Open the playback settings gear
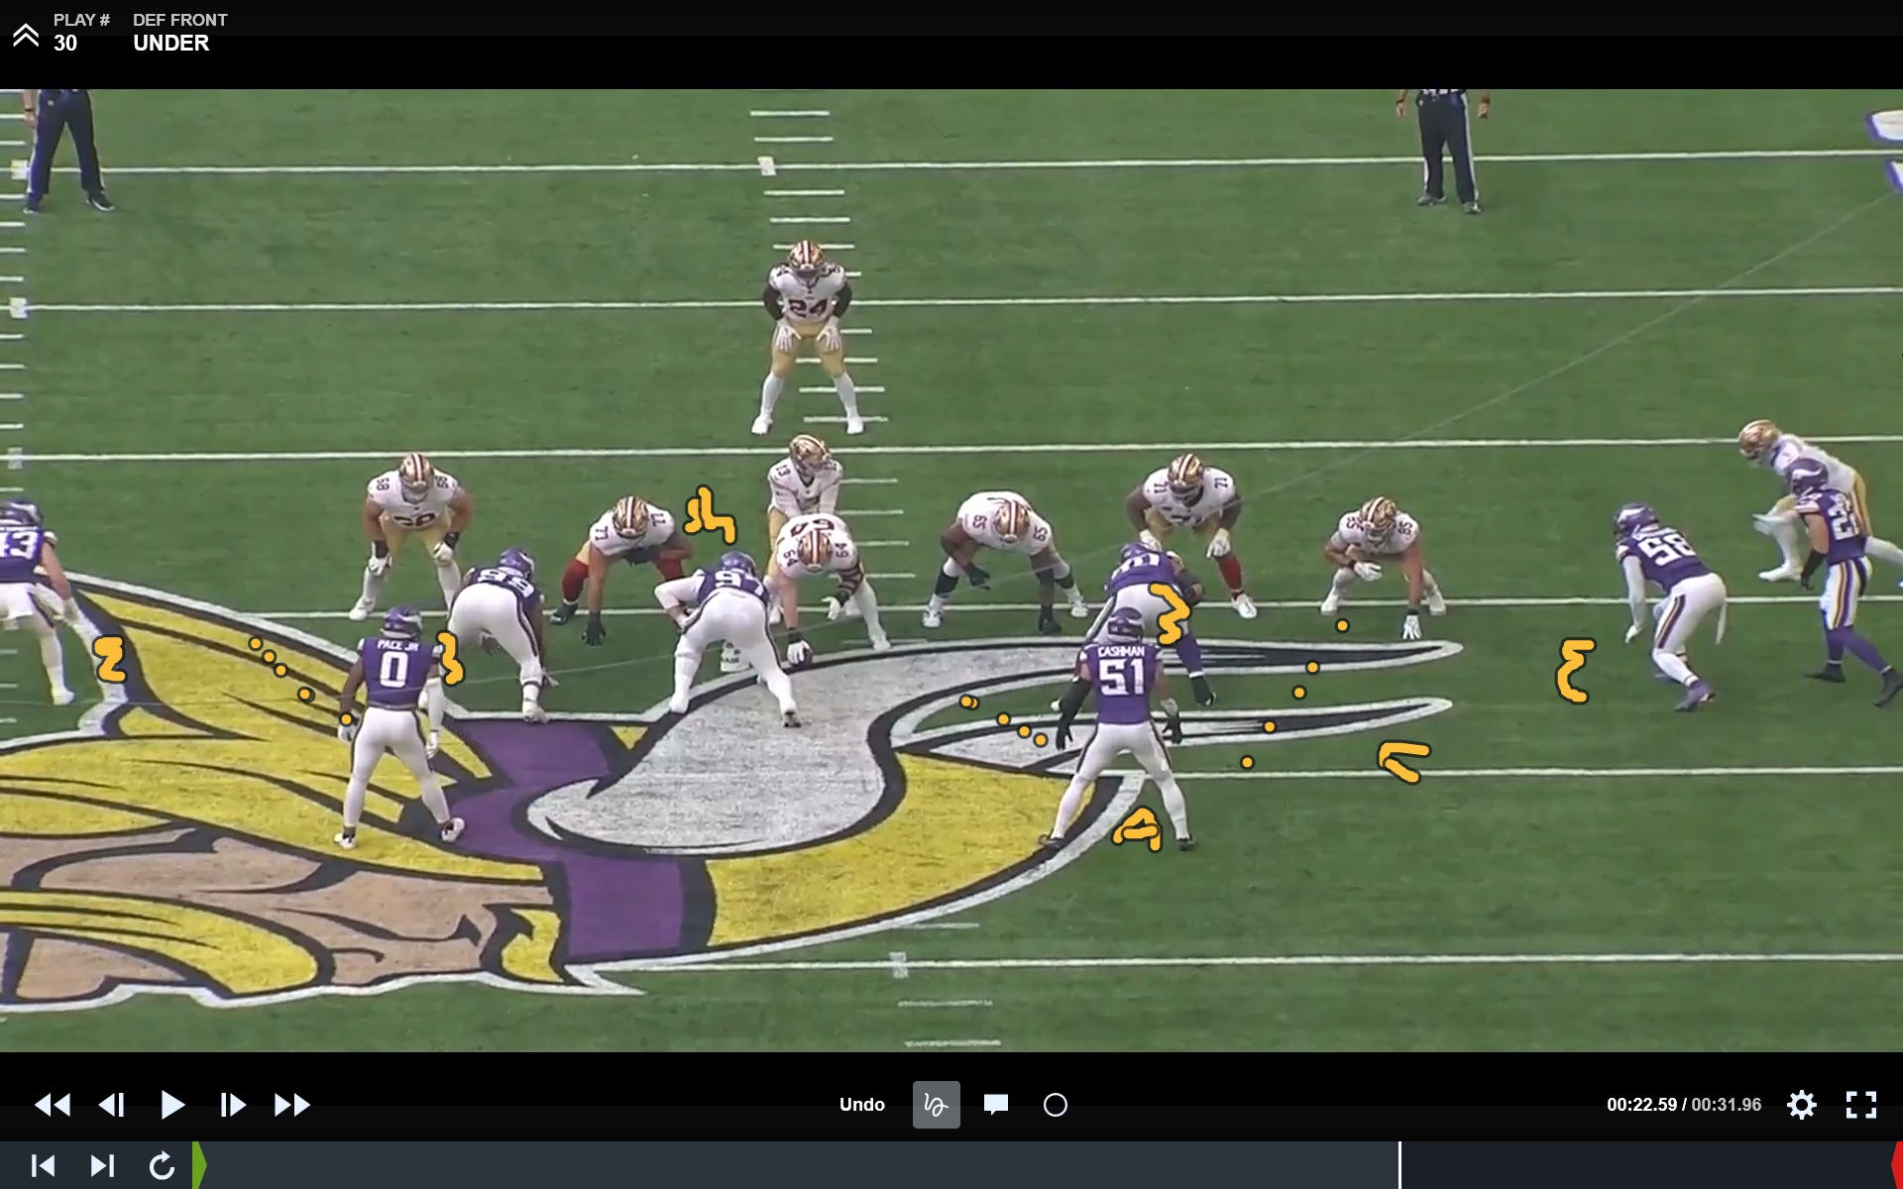Screen dimensions: 1903x1189 1802,1105
